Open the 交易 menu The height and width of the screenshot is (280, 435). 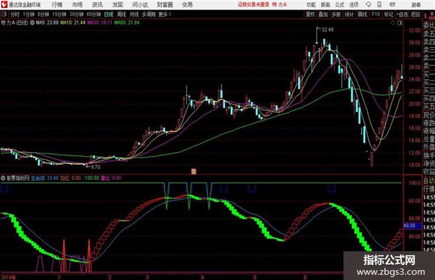pyautogui.click(x=187, y=5)
